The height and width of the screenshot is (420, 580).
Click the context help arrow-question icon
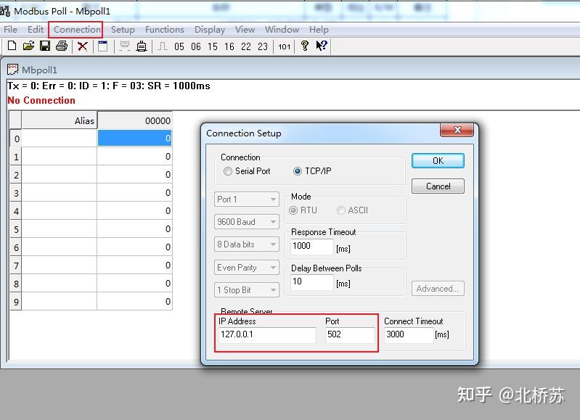pyautogui.click(x=322, y=46)
